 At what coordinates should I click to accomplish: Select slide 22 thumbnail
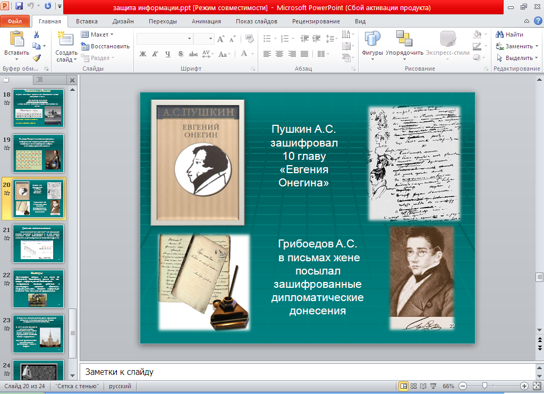[38, 288]
